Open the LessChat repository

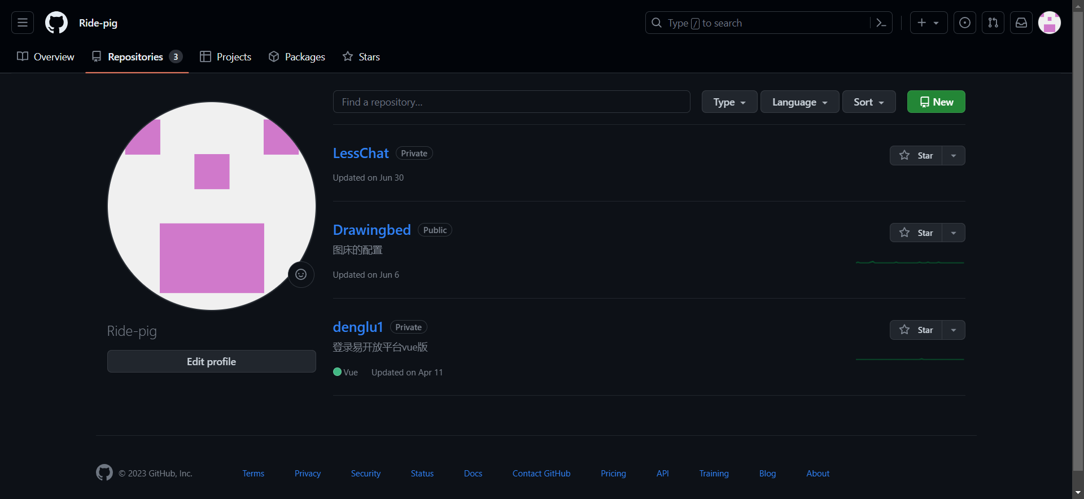tap(361, 153)
